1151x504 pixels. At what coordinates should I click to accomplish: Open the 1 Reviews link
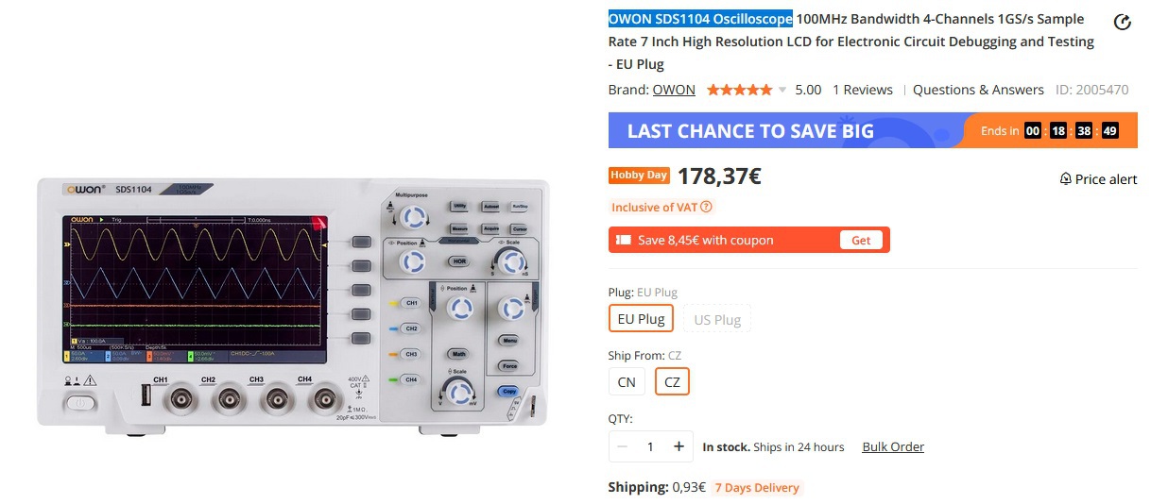point(862,90)
